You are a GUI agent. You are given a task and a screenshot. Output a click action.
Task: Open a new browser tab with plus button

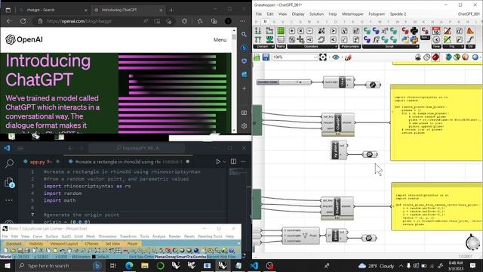point(171,10)
